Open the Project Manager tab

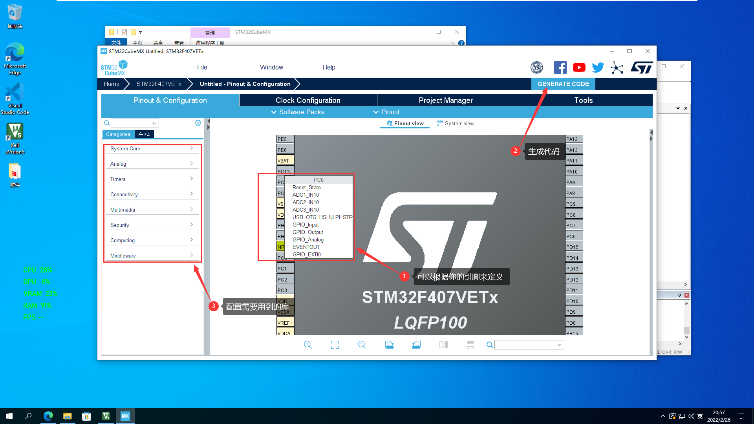[446, 100]
